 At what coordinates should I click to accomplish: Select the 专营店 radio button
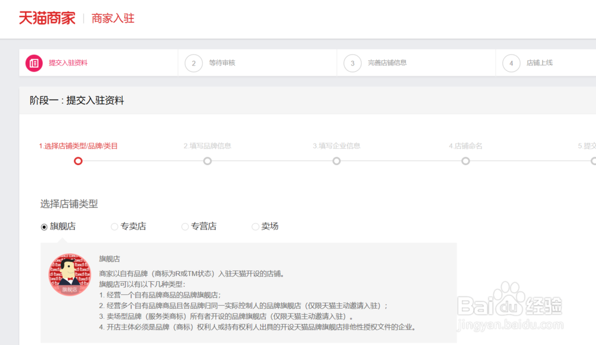(x=185, y=227)
